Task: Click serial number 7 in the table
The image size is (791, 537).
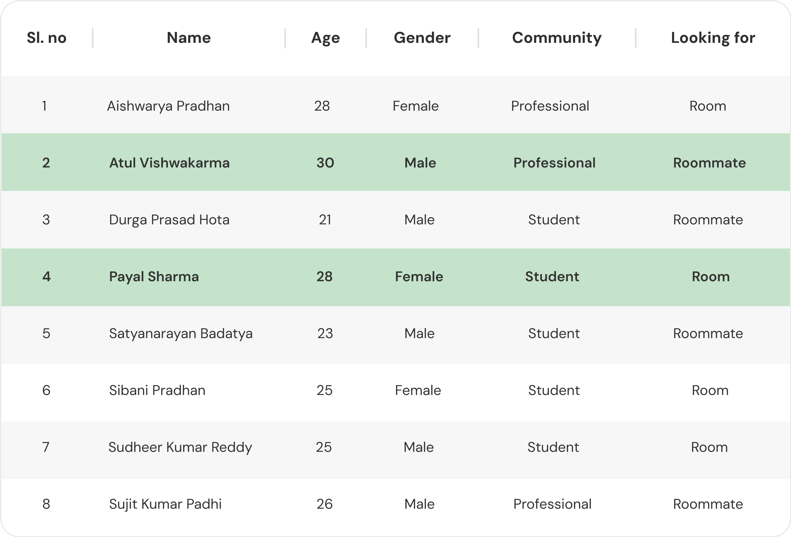Action: [46, 447]
